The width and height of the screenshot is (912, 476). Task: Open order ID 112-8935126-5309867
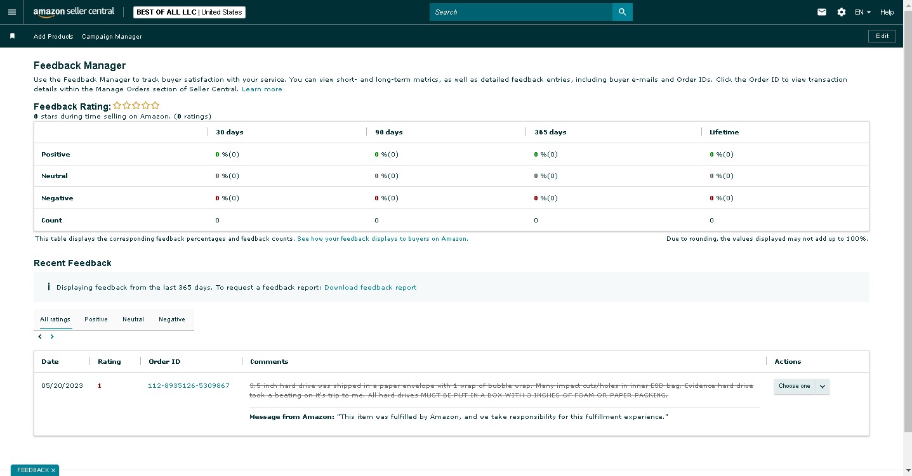tap(188, 386)
